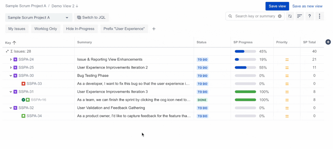
Task: Click "Issue & Reporting View Enhancements" summary
Action: click(110, 60)
